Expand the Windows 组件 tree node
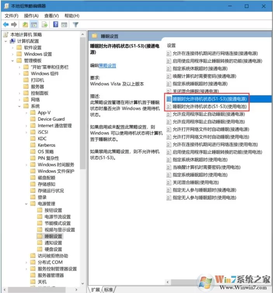Image resolution: width=273 pixels, height=293 pixels. pyautogui.click(x=19, y=74)
